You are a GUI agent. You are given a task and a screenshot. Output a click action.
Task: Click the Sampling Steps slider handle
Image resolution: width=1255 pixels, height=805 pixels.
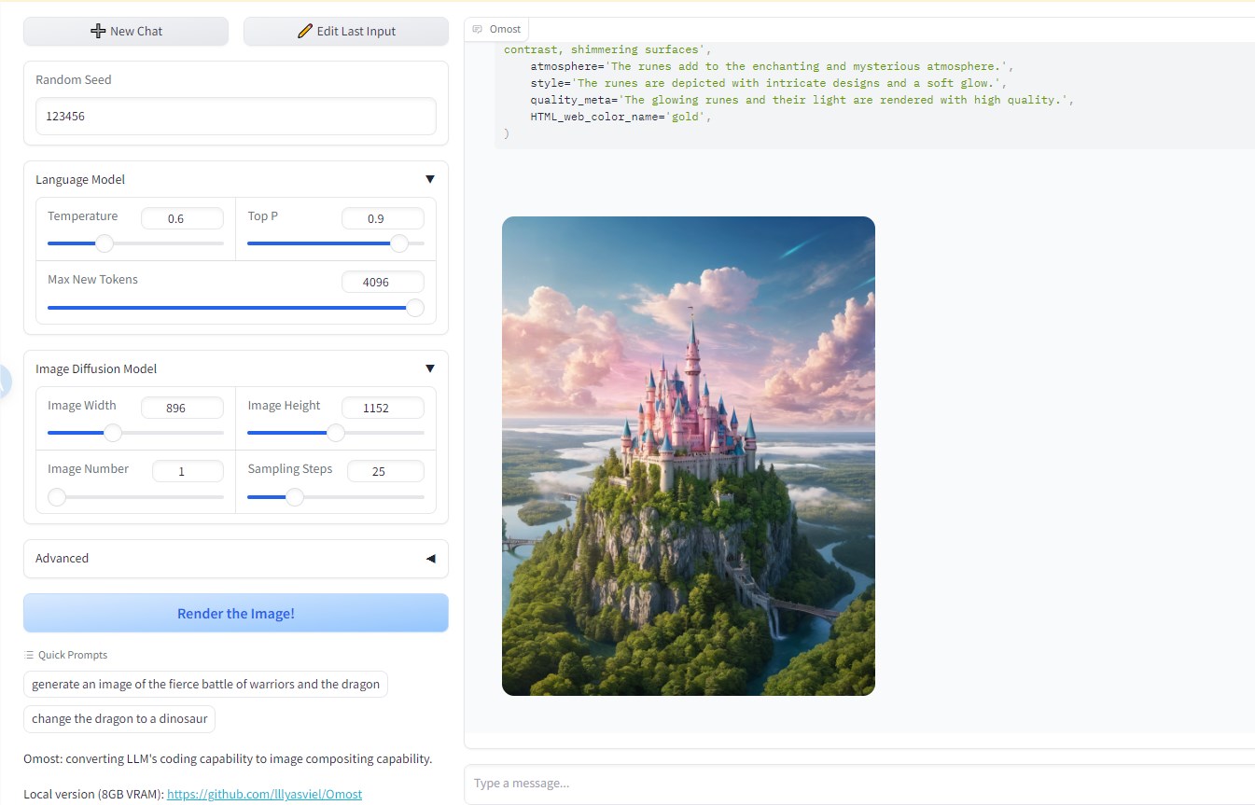[x=294, y=497]
